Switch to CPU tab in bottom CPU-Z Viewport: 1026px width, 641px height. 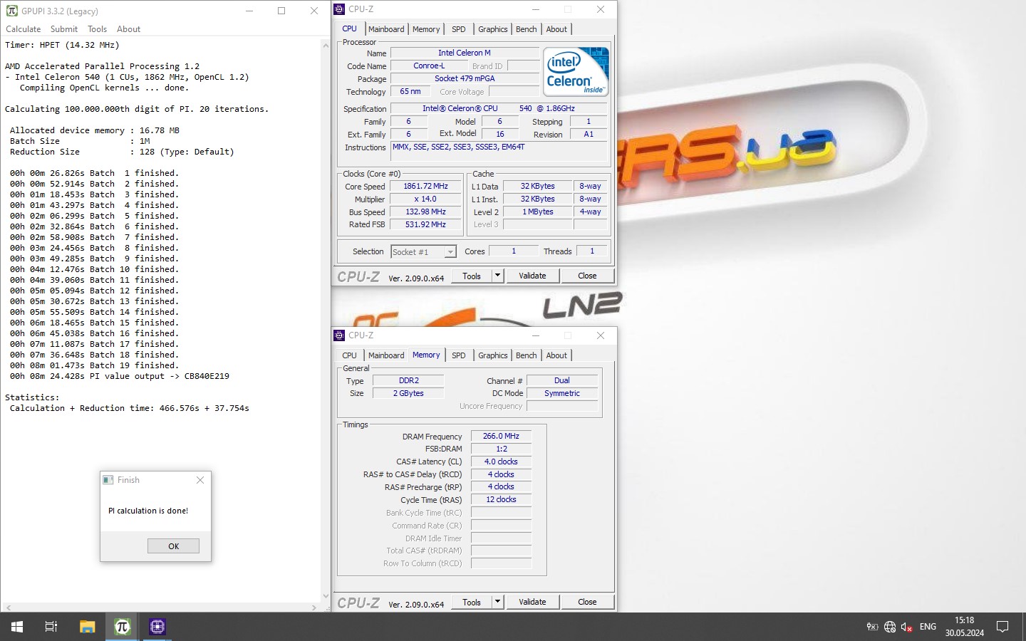click(x=349, y=355)
